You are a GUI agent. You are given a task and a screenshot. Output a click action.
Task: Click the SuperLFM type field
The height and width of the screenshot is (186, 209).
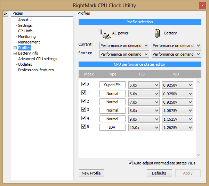point(112,85)
